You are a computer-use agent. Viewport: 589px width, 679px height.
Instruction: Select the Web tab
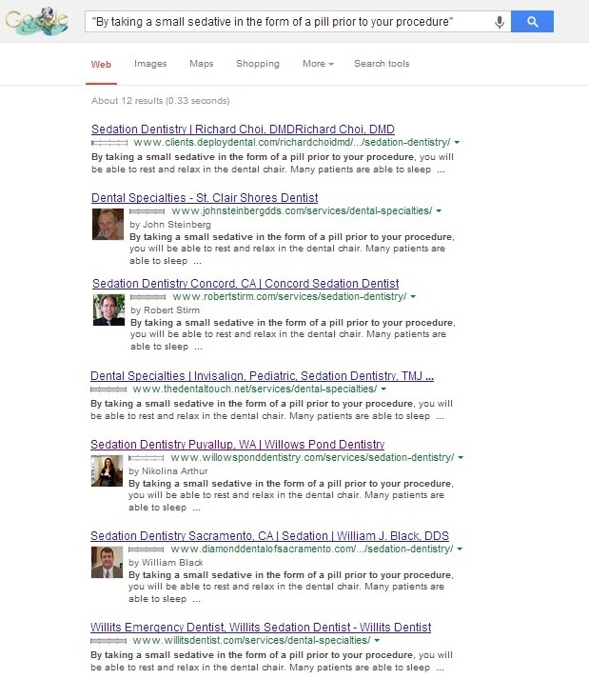pos(101,64)
